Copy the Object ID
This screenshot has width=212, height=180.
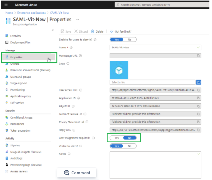pos(198,106)
